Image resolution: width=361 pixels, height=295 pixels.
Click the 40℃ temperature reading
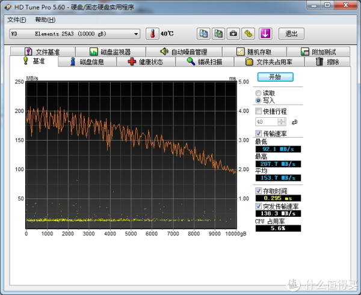coord(167,34)
